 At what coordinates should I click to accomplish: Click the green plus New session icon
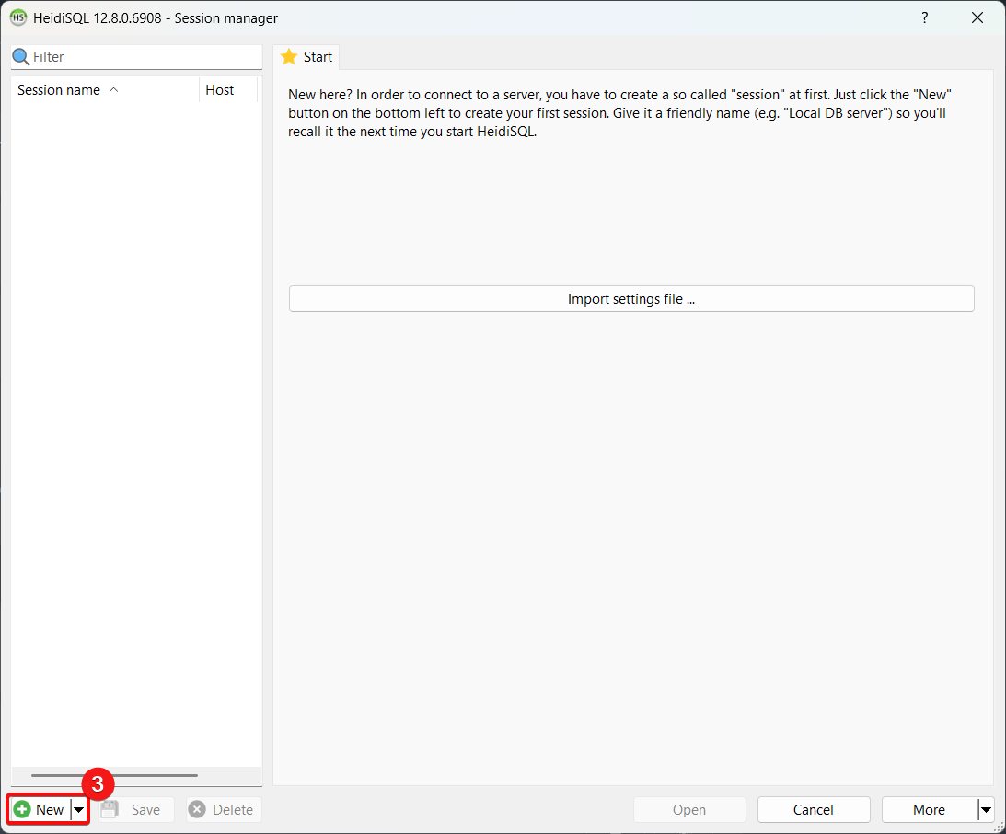click(23, 809)
